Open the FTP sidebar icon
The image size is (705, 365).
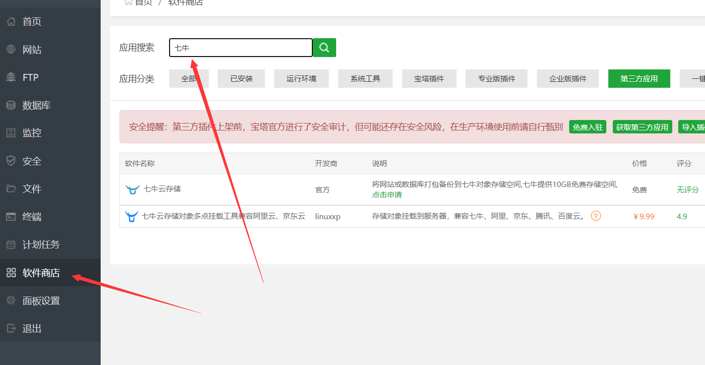pos(11,77)
